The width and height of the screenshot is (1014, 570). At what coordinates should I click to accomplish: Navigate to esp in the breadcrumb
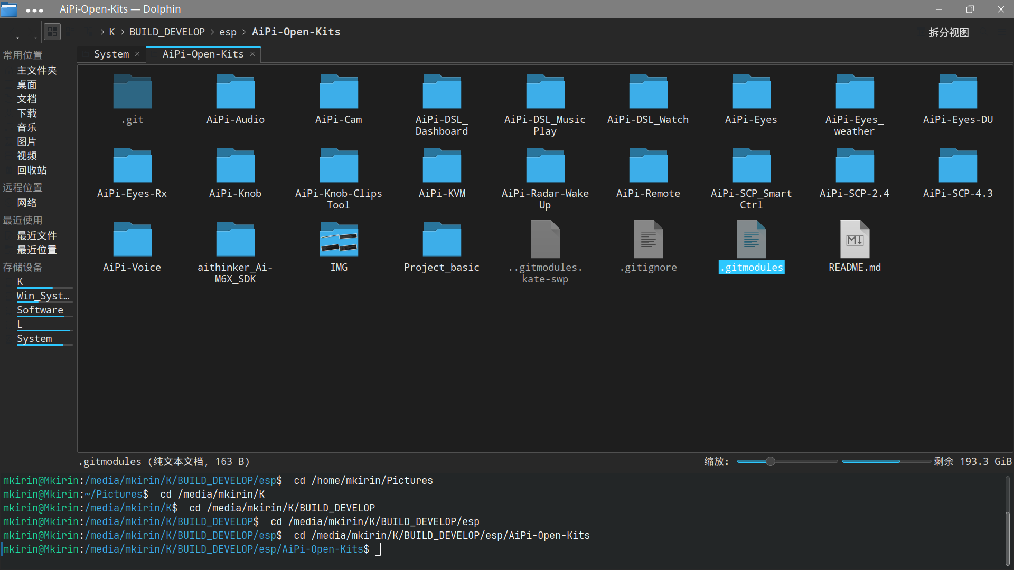pos(228,32)
